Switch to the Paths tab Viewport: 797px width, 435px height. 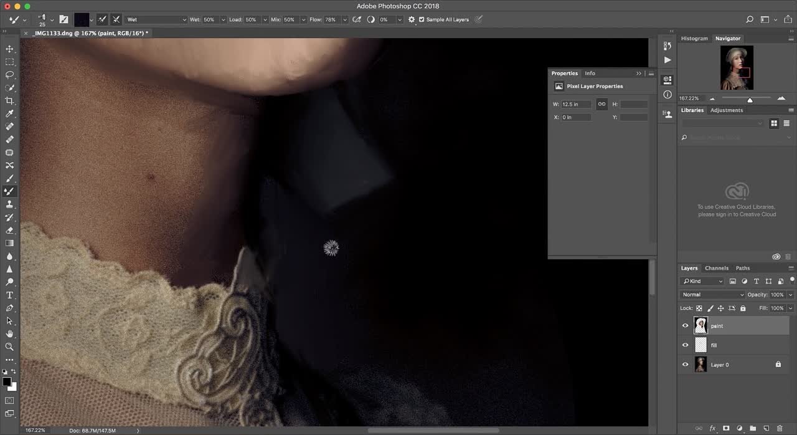[x=743, y=268]
